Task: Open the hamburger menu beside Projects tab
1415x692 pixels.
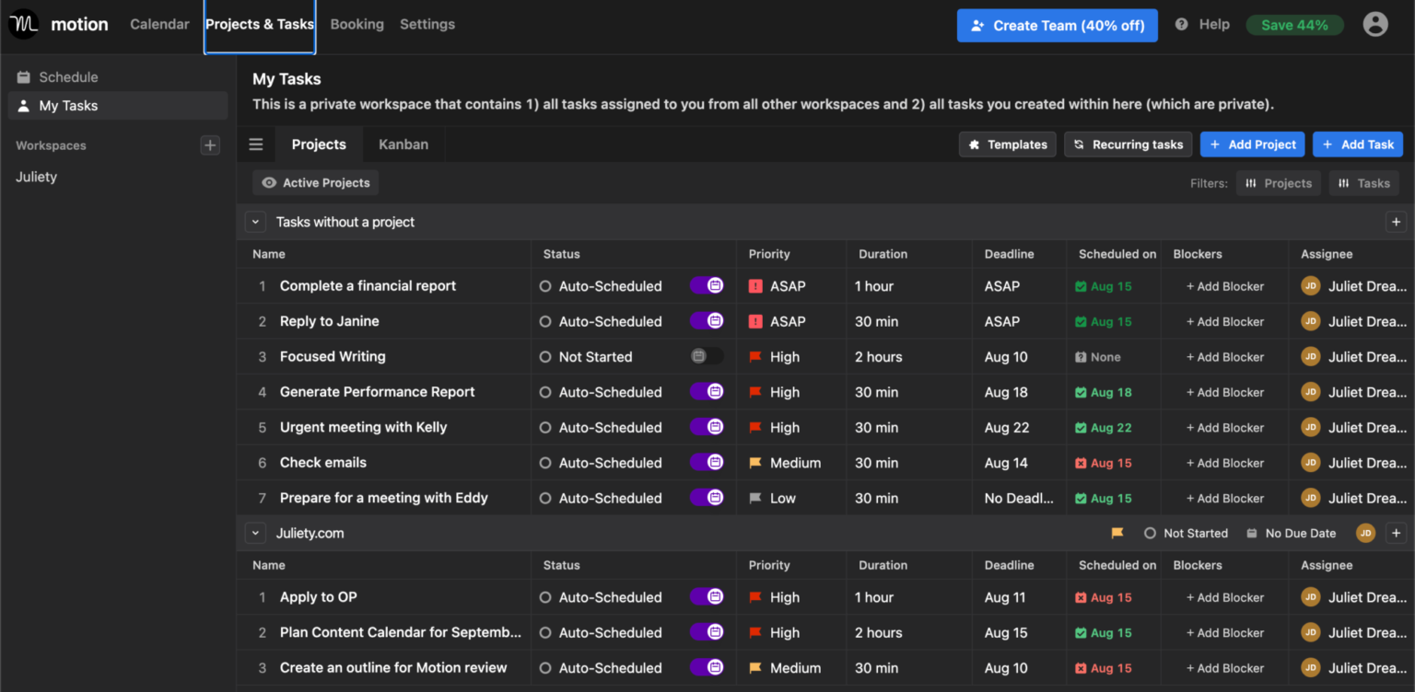Action: [x=256, y=144]
